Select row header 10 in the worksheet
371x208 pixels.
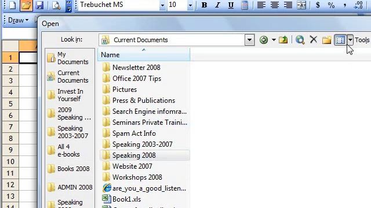click(10, 162)
